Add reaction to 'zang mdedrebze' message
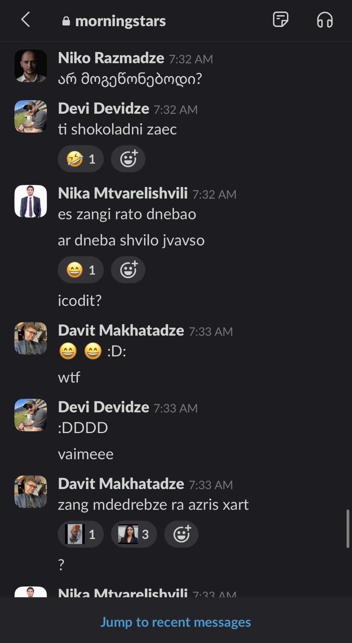 [x=181, y=534]
